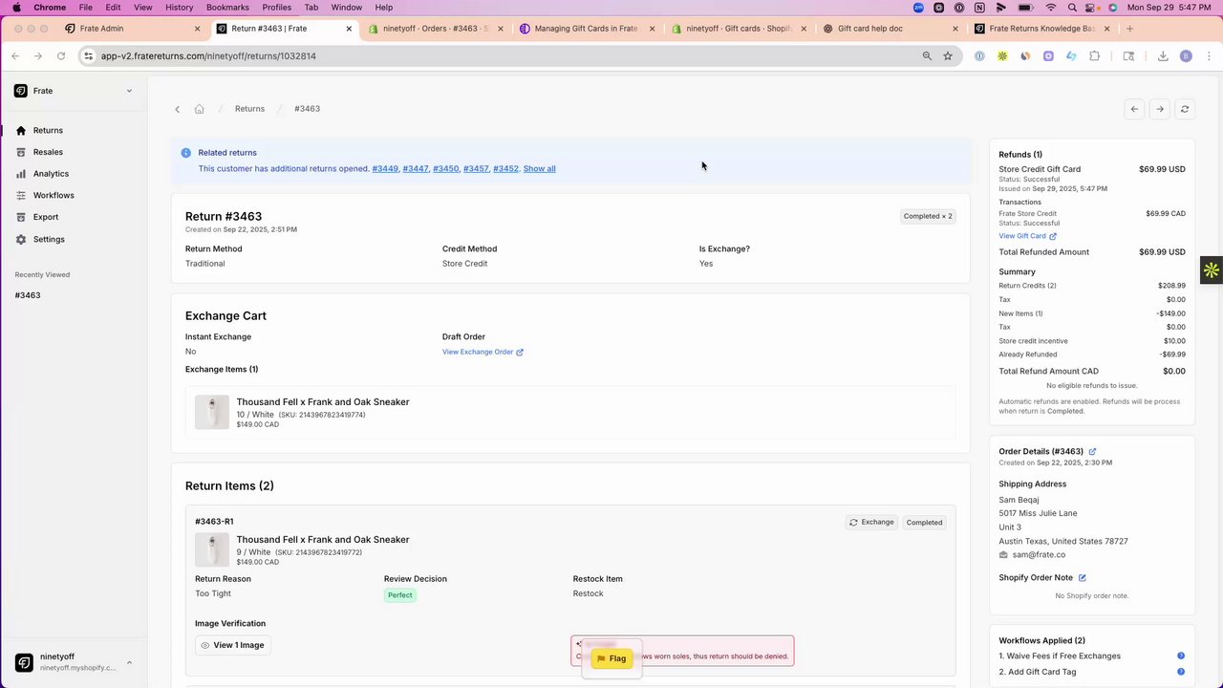This screenshot has height=688, width=1223.
Task: Click the View 1 Image button
Action: tap(233, 645)
